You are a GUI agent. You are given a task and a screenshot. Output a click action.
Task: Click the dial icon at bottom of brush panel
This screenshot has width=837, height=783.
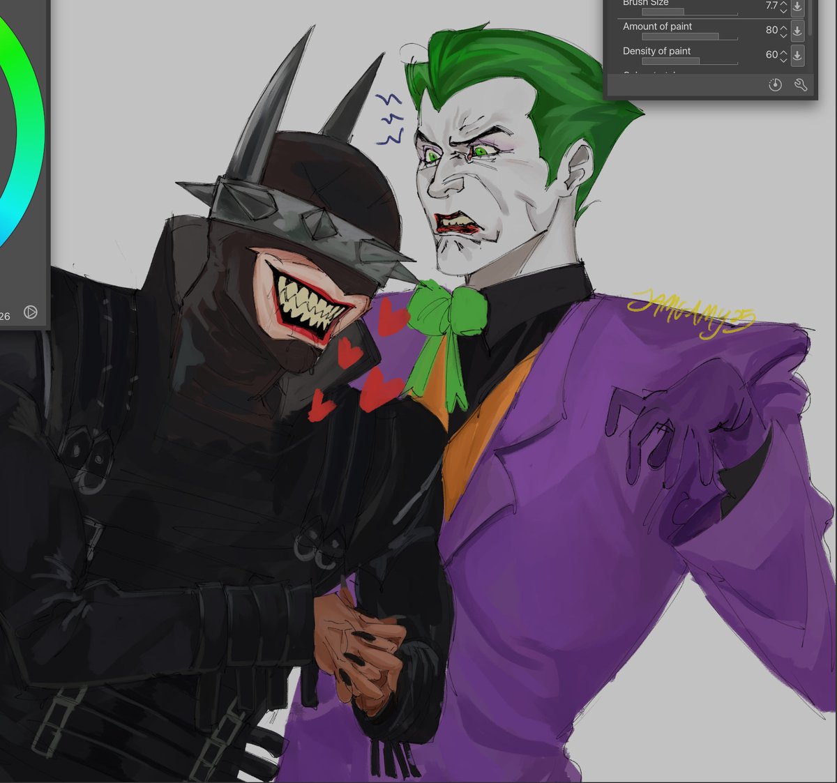(774, 84)
